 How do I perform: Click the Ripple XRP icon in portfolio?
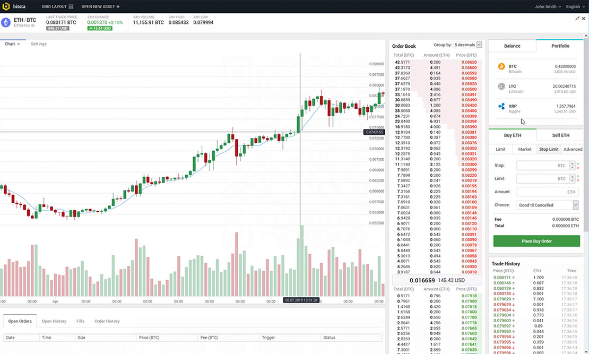point(501,106)
